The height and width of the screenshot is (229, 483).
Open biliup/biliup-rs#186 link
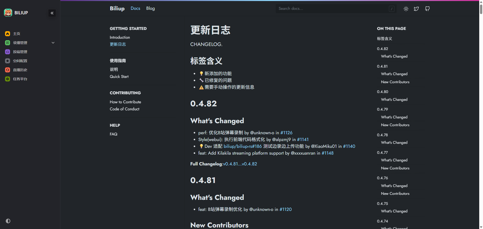tap(243, 146)
